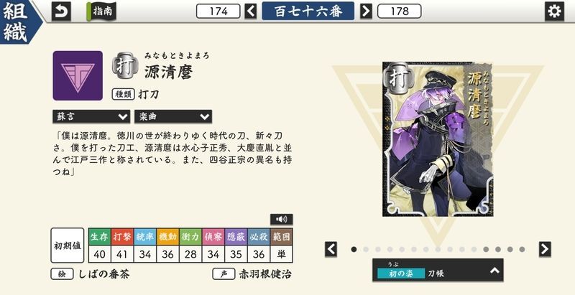Show previous card illustration arrow
This screenshot has width=575, height=295.
331,249
